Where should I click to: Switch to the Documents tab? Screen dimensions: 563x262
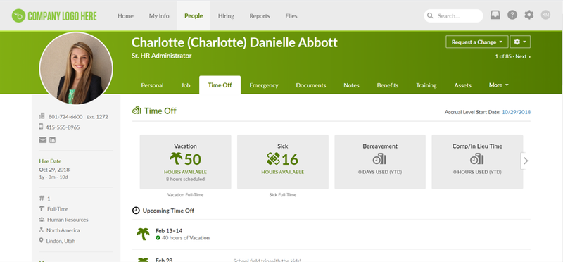pos(311,85)
